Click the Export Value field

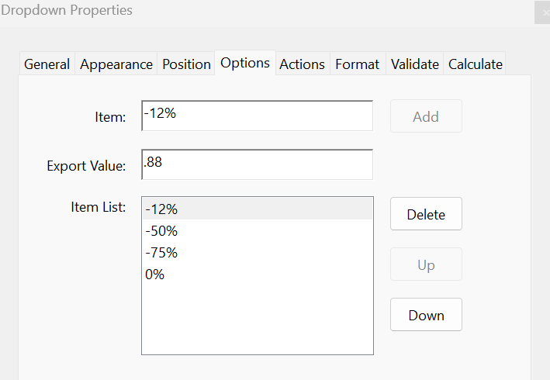point(257,164)
